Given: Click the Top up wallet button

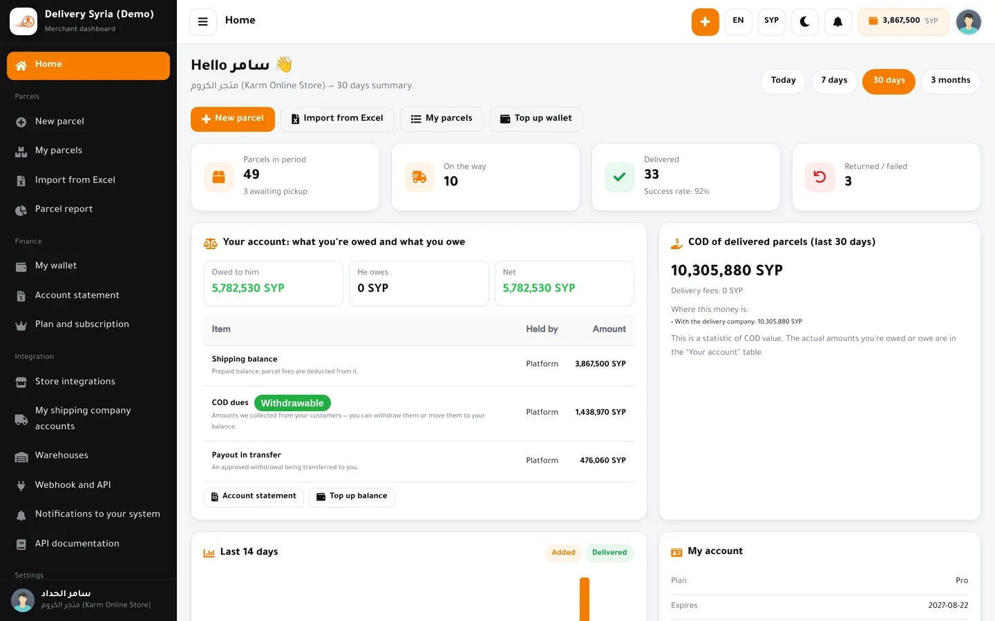Looking at the screenshot, I should [x=536, y=119].
